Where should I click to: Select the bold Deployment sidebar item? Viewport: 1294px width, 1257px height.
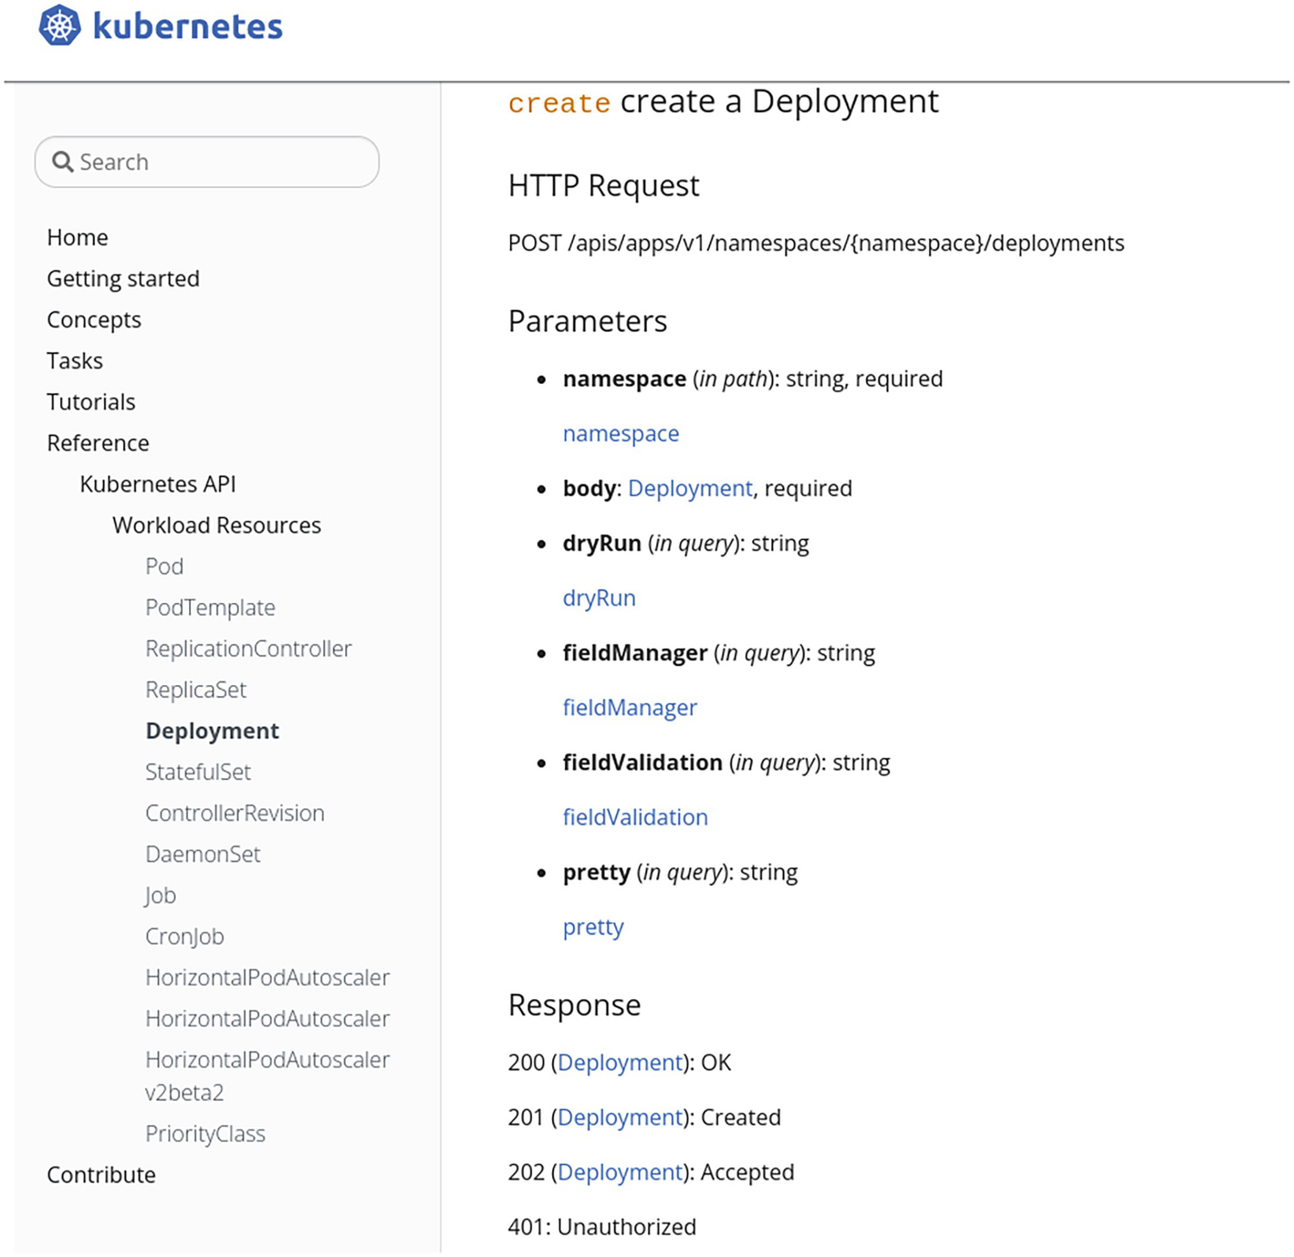(x=212, y=732)
